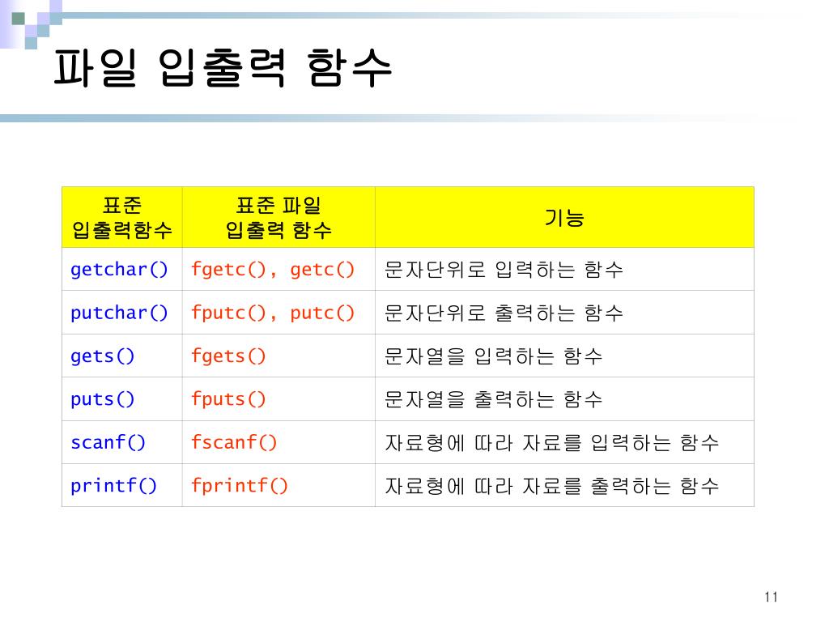Select the text 자료형에 따라 자료를 출력하는 함수
The image size is (829, 622).
coord(552,486)
